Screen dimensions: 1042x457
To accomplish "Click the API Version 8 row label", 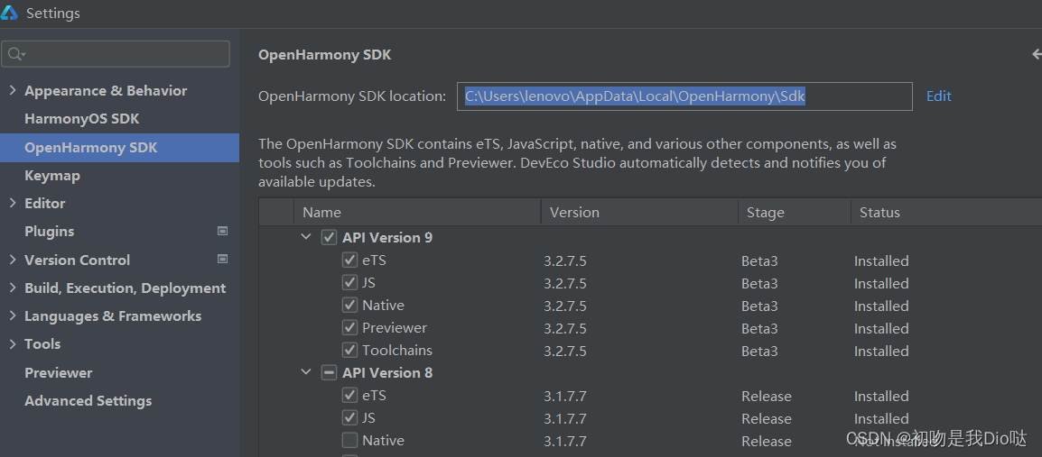I will tap(387, 373).
